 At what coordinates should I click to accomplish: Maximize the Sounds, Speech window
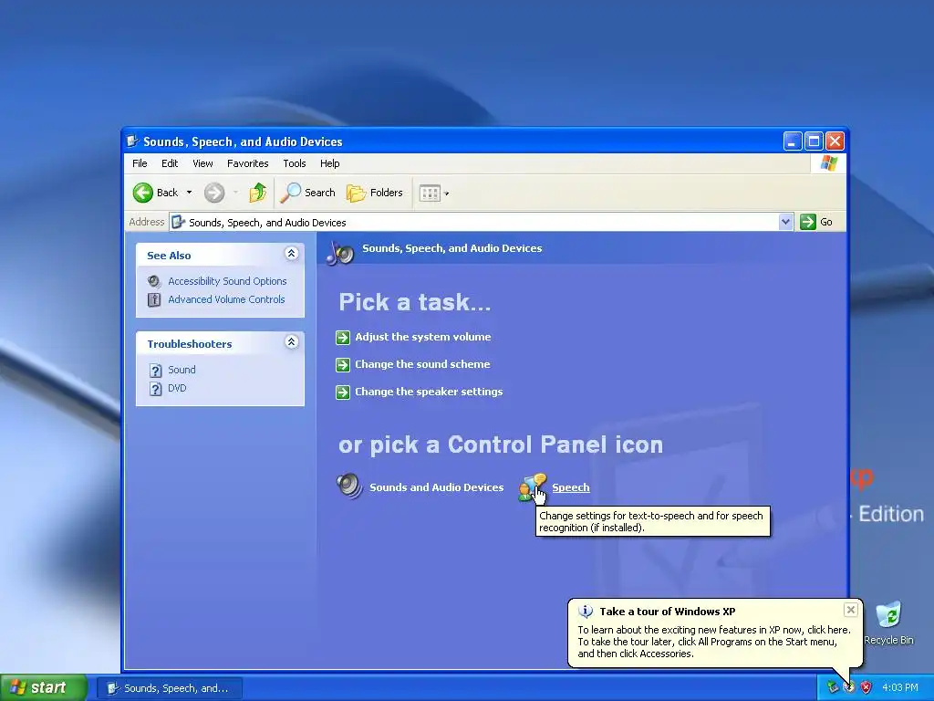tap(814, 141)
